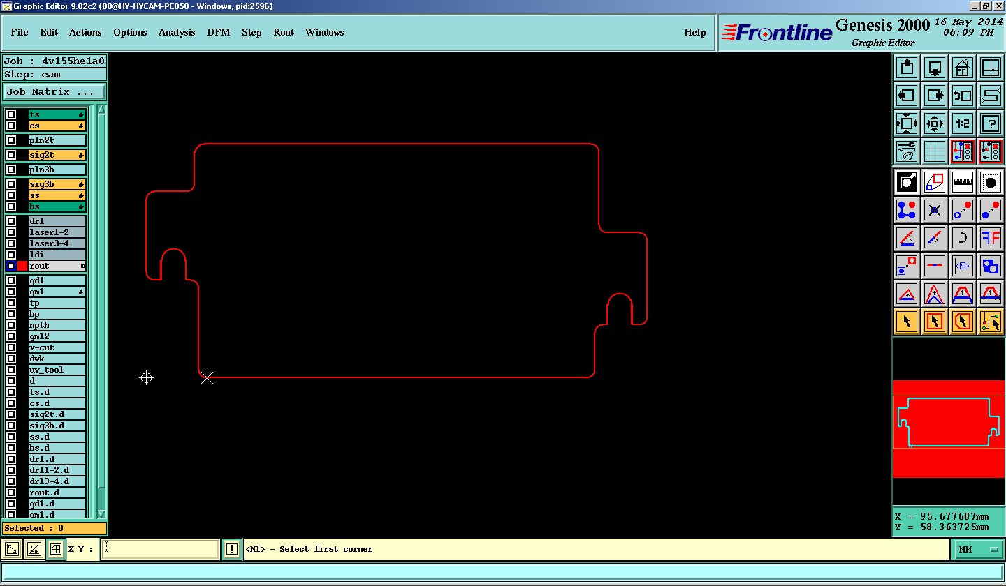This screenshot has width=1006, height=586.
Task: Open the Edit menu
Action: 49,33
